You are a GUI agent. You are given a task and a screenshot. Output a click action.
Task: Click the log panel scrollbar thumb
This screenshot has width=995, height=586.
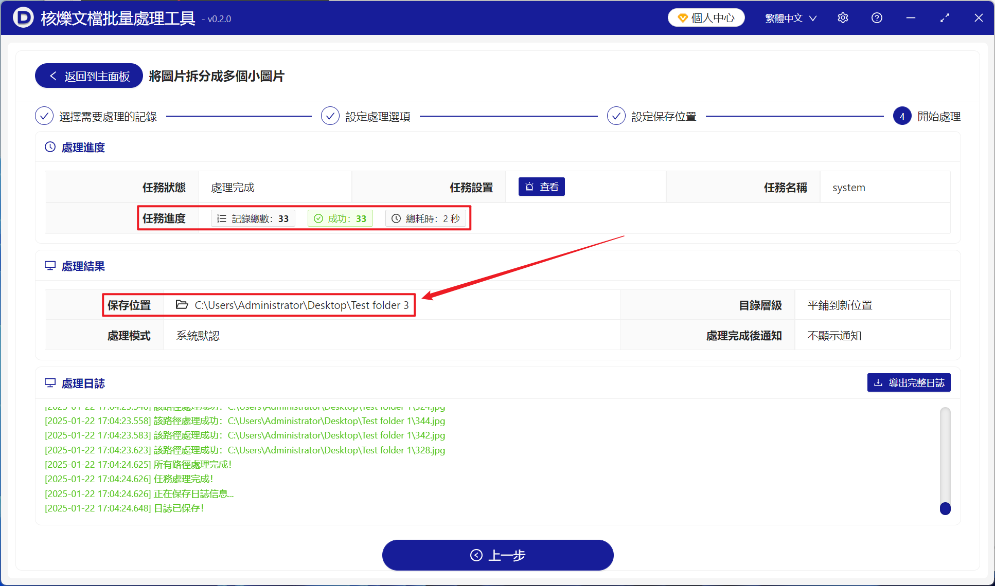click(x=945, y=508)
